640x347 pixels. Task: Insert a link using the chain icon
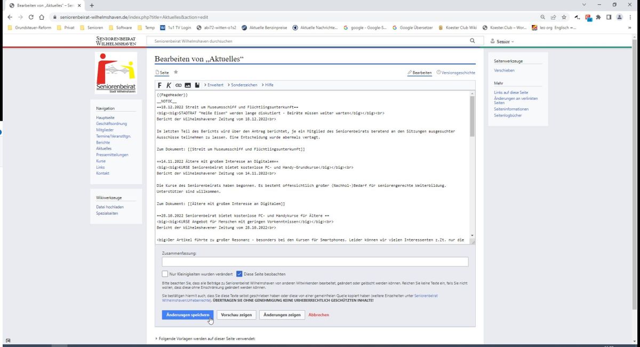pyautogui.click(x=178, y=85)
